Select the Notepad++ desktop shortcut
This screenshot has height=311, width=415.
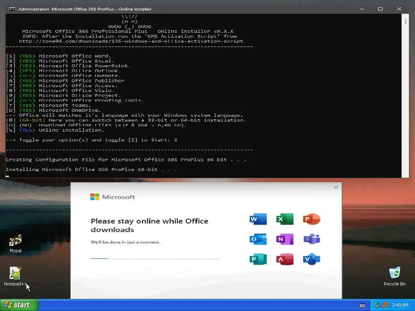[15, 276]
